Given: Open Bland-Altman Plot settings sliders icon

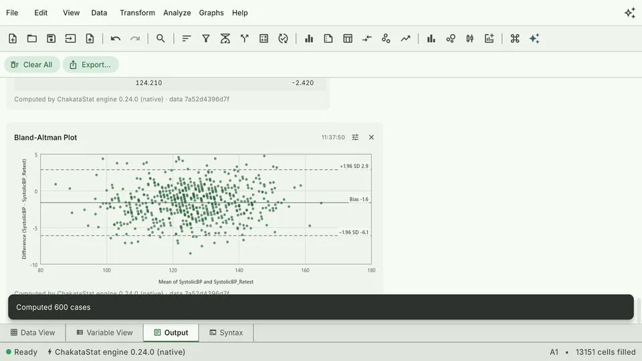Looking at the screenshot, I should coord(355,138).
